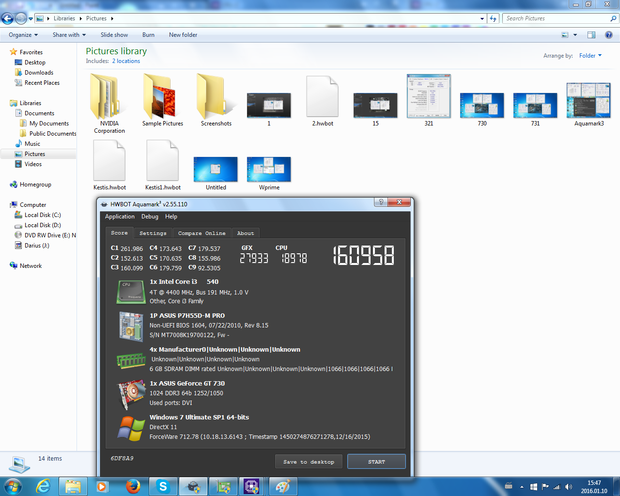Screen dimensions: 620x496
Task: Select the 2.hwbot file
Action: point(323,100)
